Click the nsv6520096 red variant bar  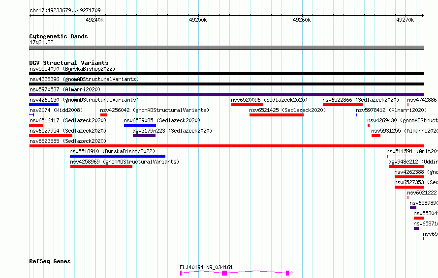pyautogui.click(x=247, y=105)
